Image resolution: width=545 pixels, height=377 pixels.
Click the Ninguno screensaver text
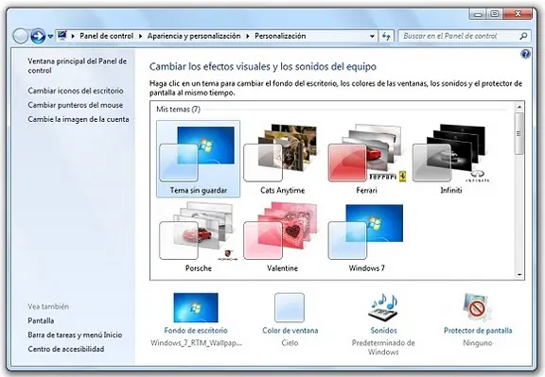[x=478, y=343]
